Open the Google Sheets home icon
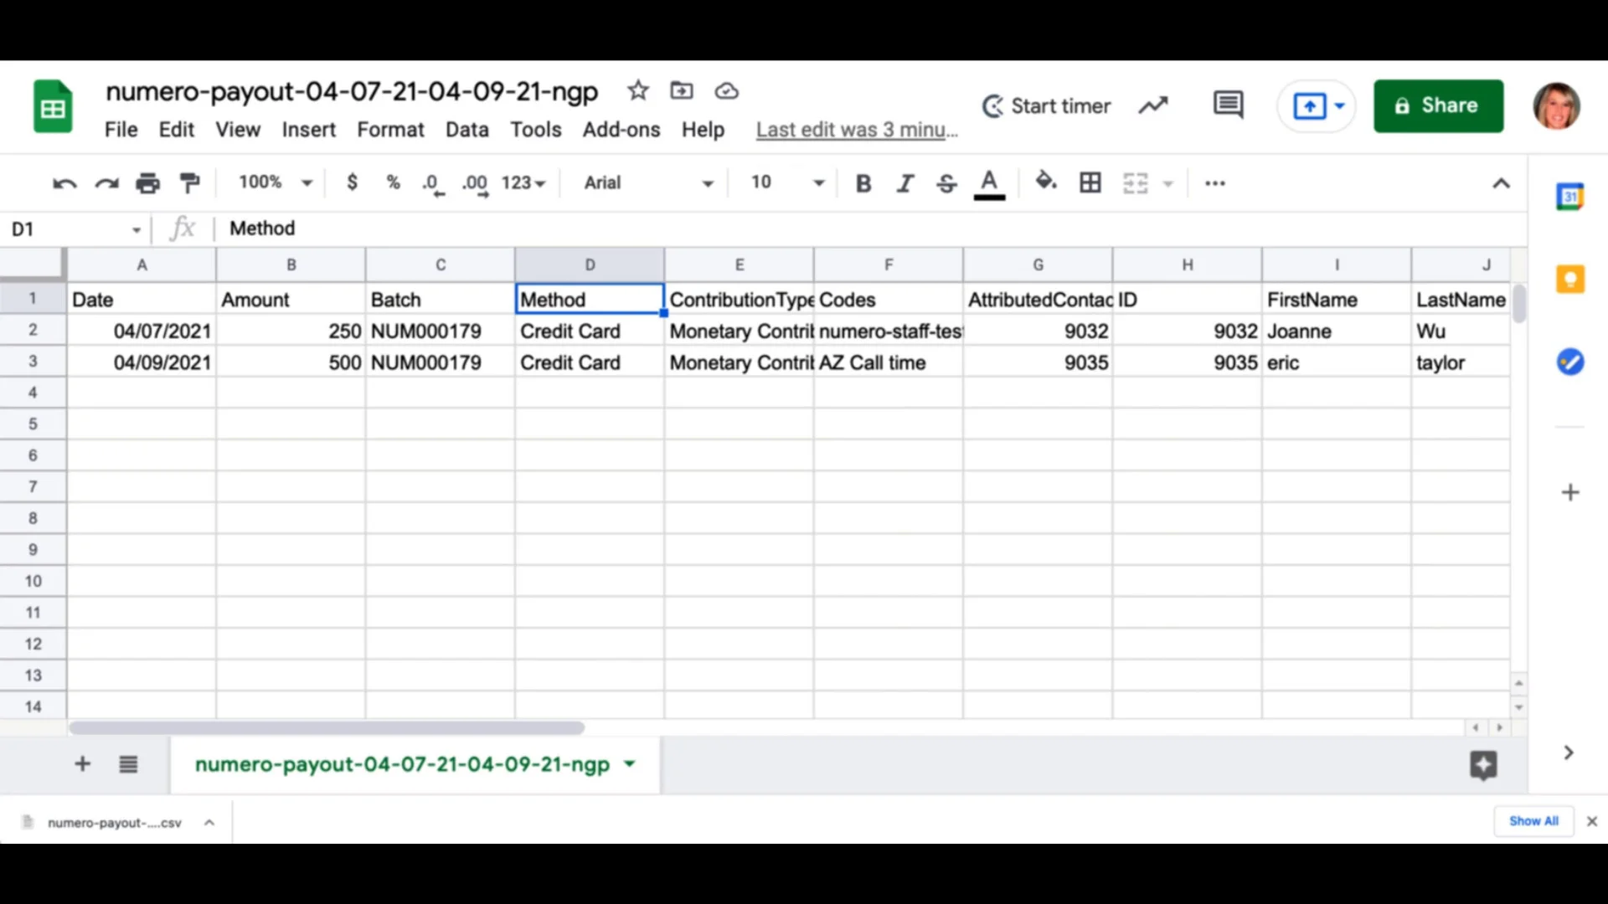1608x904 pixels. coord(53,106)
